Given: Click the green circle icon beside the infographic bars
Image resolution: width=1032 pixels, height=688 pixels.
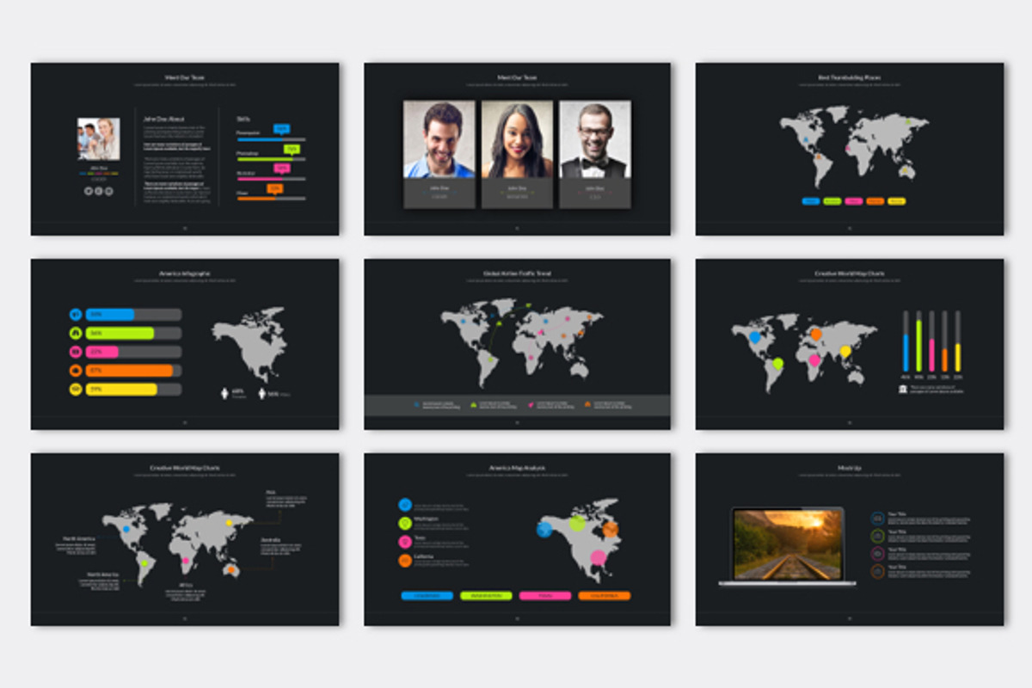Looking at the screenshot, I should pyautogui.click(x=76, y=333).
